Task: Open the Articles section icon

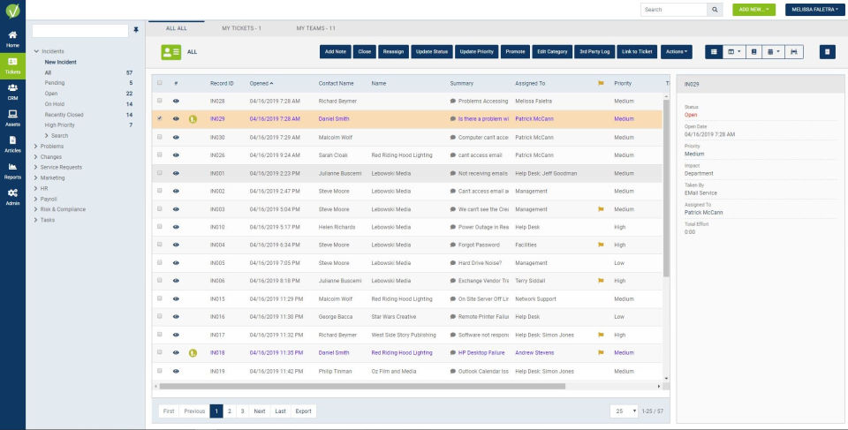Action: point(12,143)
